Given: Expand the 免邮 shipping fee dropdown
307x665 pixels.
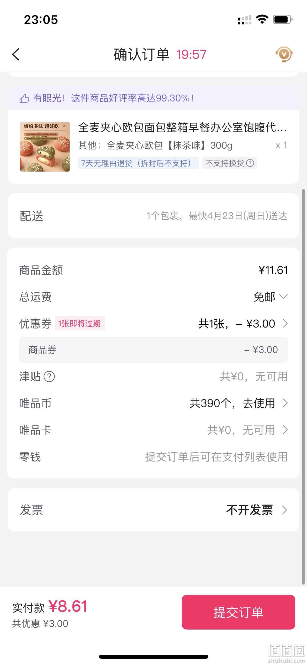Looking at the screenshot, I should tap(283, 297).
